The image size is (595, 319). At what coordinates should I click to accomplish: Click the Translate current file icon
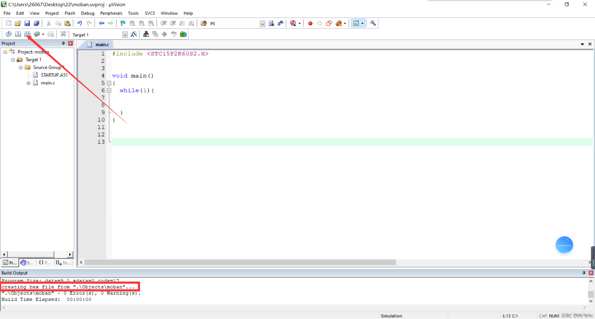click(x=9, y=34)
